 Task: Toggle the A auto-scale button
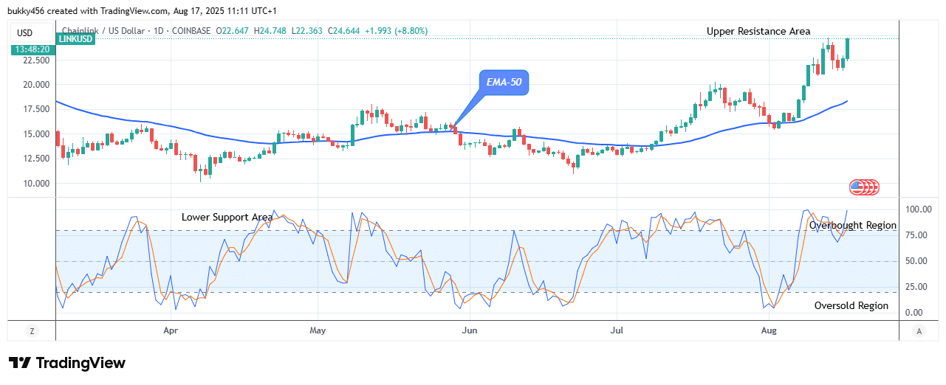coord(918,332)
